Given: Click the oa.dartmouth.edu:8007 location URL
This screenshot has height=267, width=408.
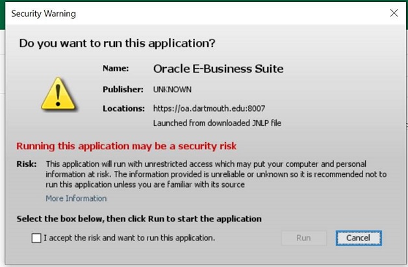Looking at the screenshot, I should coord(209,108).
